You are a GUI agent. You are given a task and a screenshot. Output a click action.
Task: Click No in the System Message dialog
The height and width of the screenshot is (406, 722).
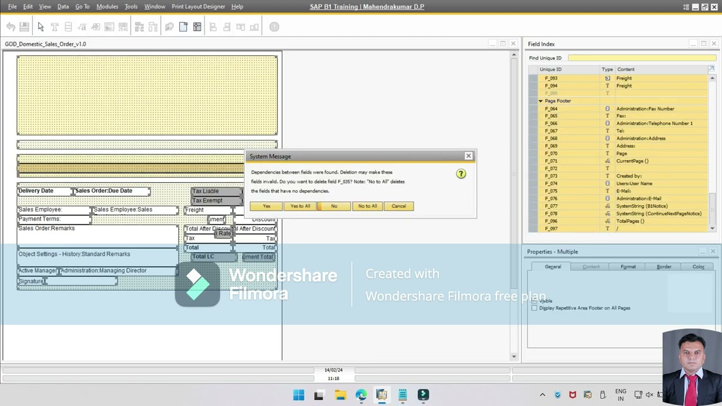pyautogui.click(x=334, y=206)
